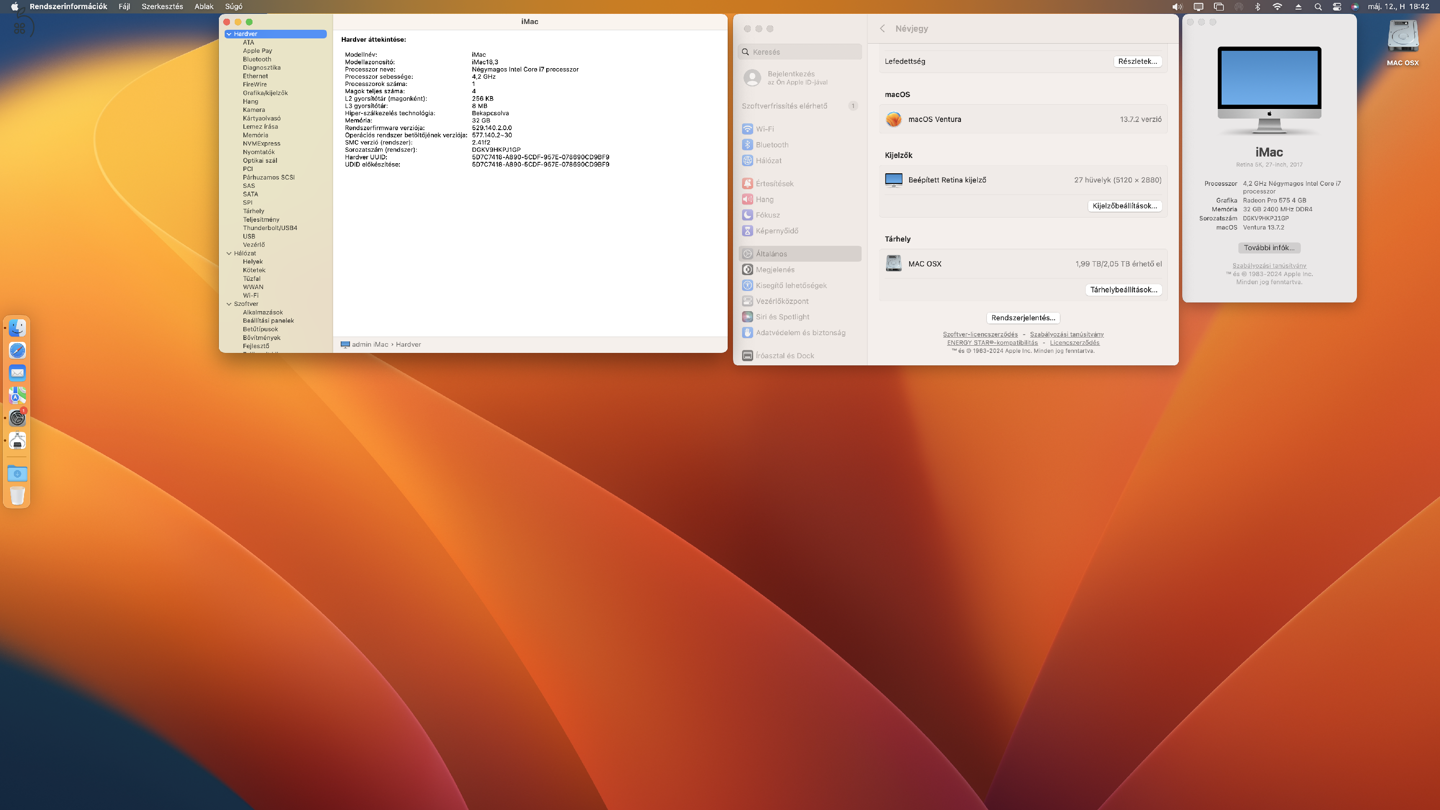1440x810 pixels.
Task: Select Siri és Spotlight in Settings
Action: click(799, 316)
